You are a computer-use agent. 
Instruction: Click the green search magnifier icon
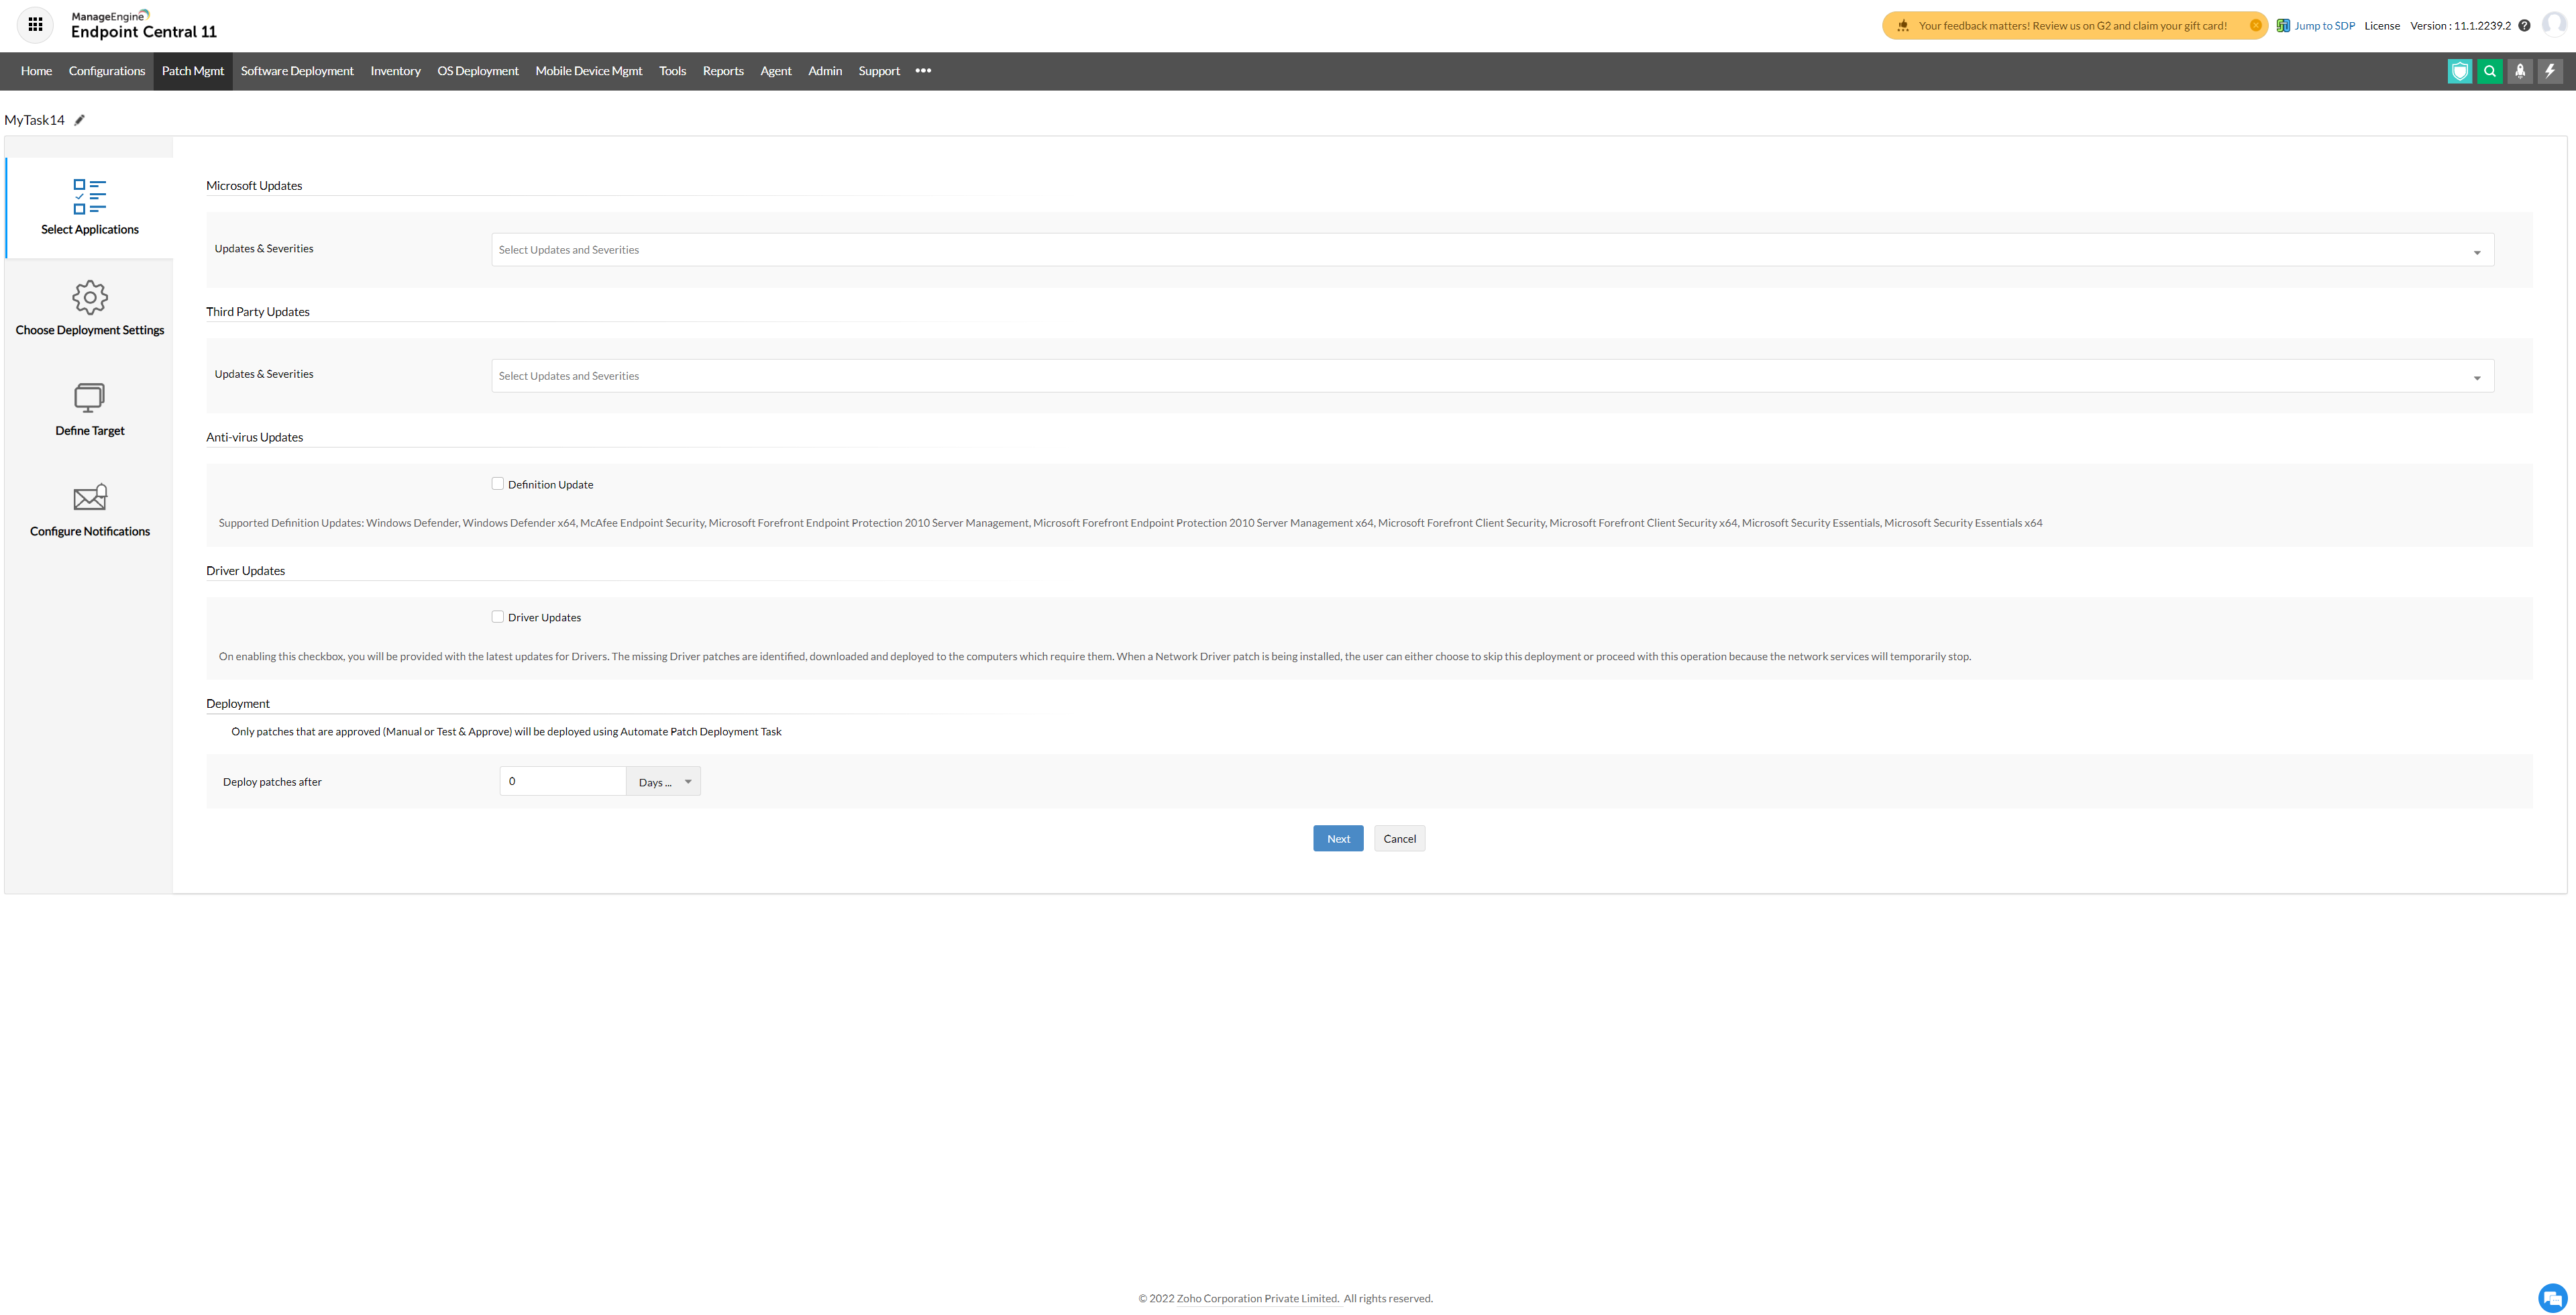pyautogui.click(x=2489, y=71)
